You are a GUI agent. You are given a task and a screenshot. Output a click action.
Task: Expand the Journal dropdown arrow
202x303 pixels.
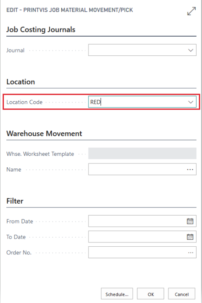(191, 50)
